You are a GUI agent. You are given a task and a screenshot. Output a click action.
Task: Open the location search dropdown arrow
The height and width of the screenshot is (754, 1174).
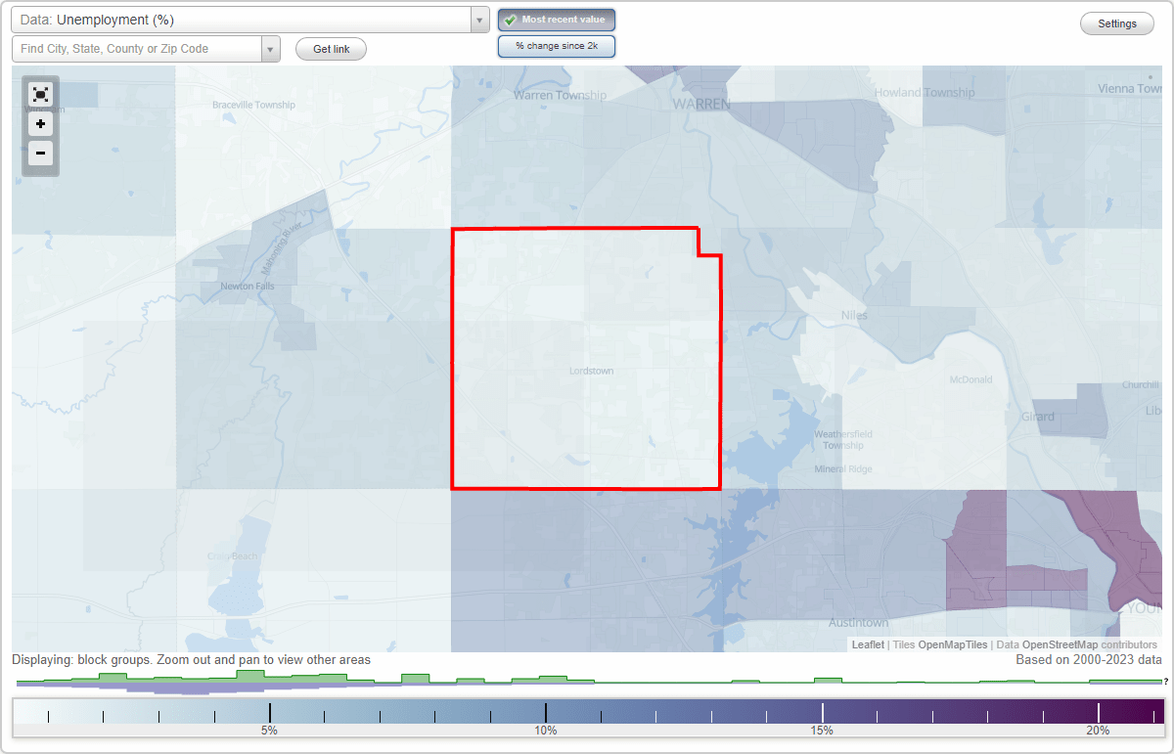[x=271, y=49]
